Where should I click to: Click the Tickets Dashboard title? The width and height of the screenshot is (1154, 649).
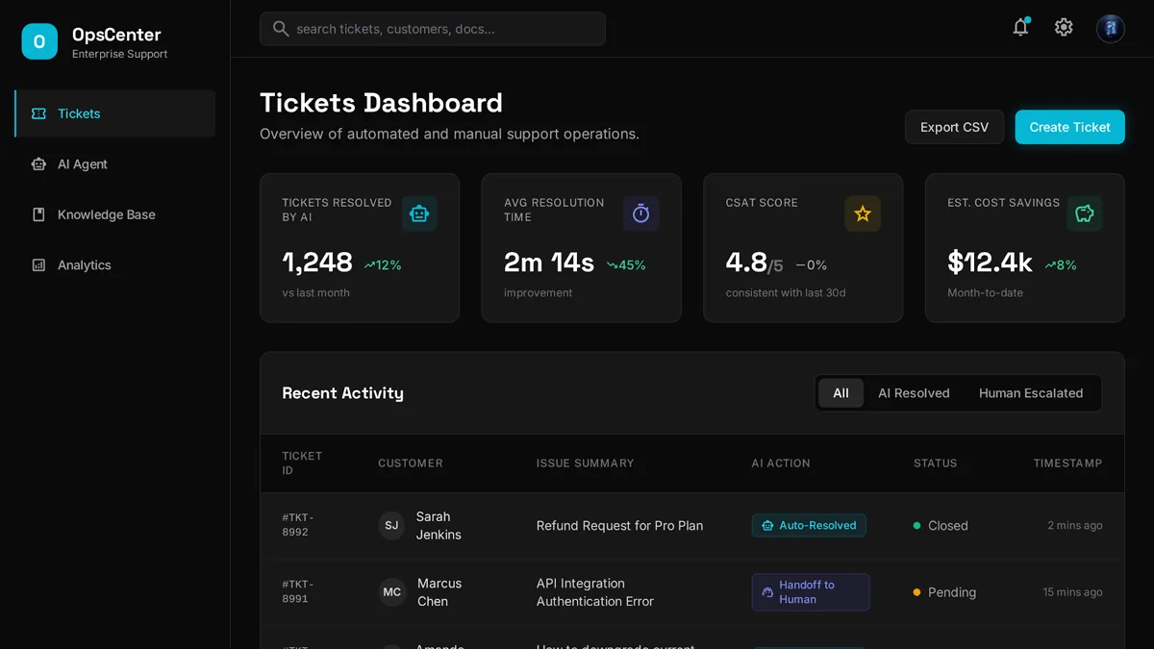click(381, 103)
